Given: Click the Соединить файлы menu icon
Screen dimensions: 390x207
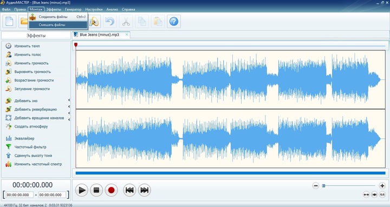Looking at the screenshot, I should tap(32, 17).
